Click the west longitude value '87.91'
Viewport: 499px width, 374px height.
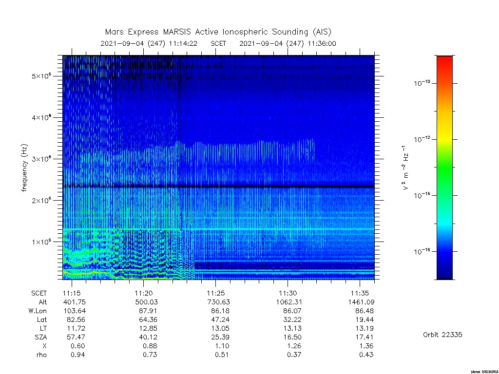click(148, 311)
